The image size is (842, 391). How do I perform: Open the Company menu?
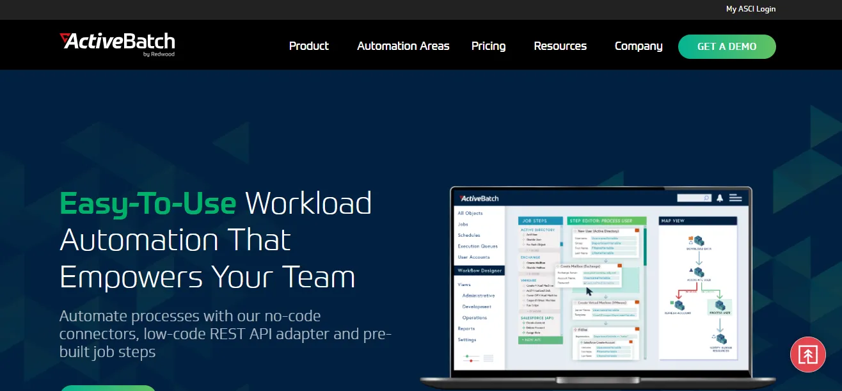[639, 46]
